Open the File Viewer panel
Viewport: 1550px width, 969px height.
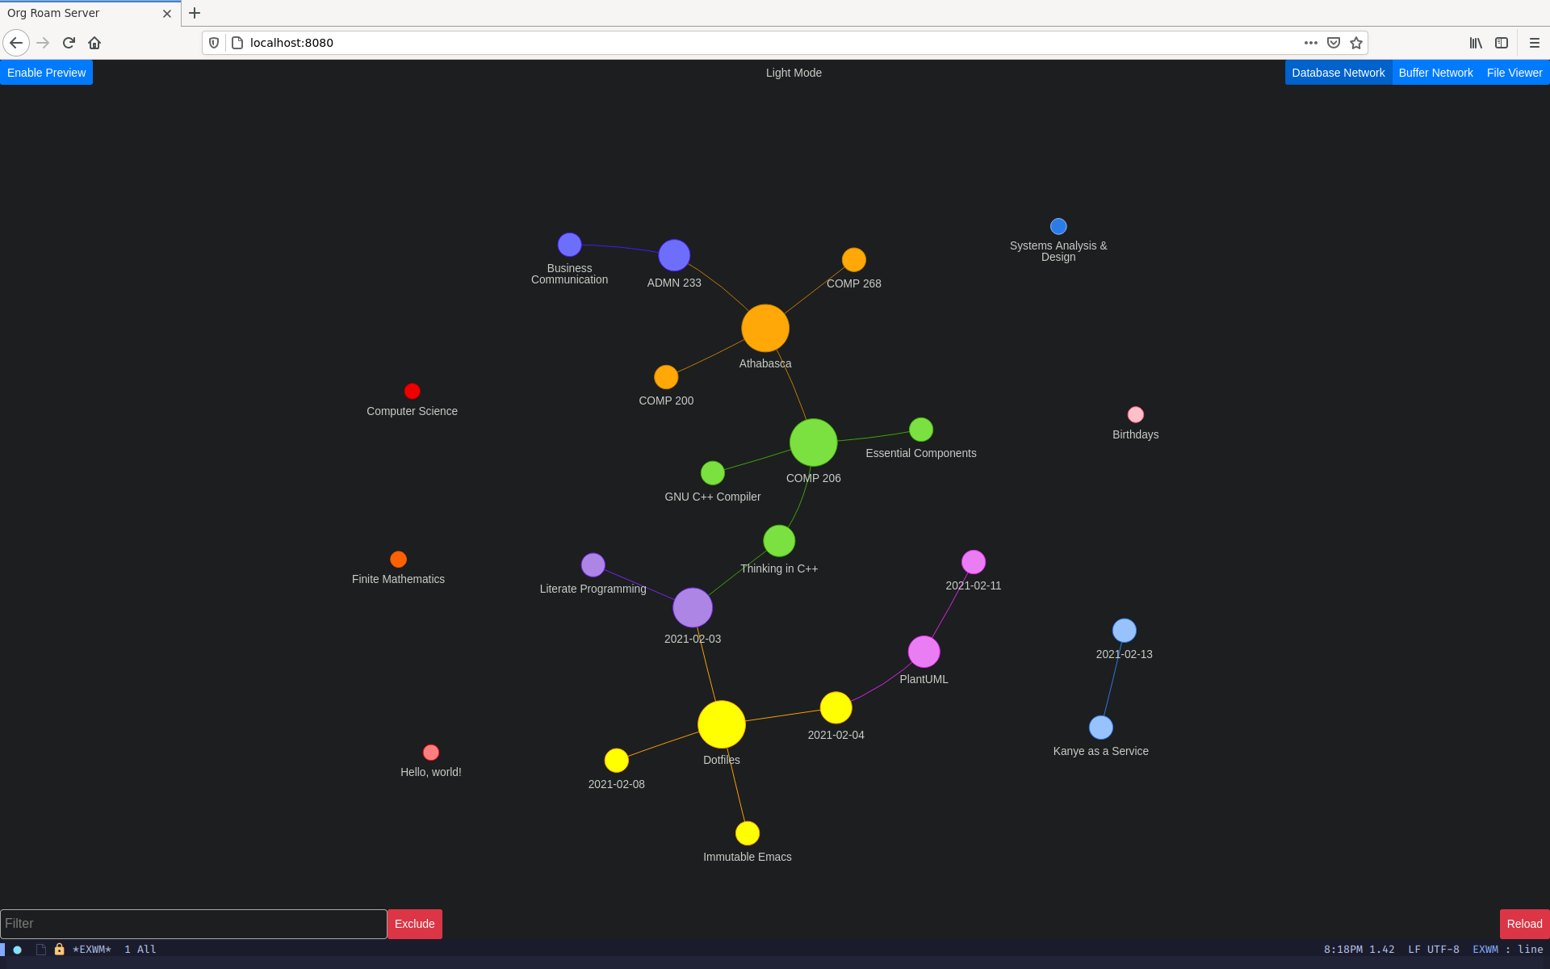1514,73
